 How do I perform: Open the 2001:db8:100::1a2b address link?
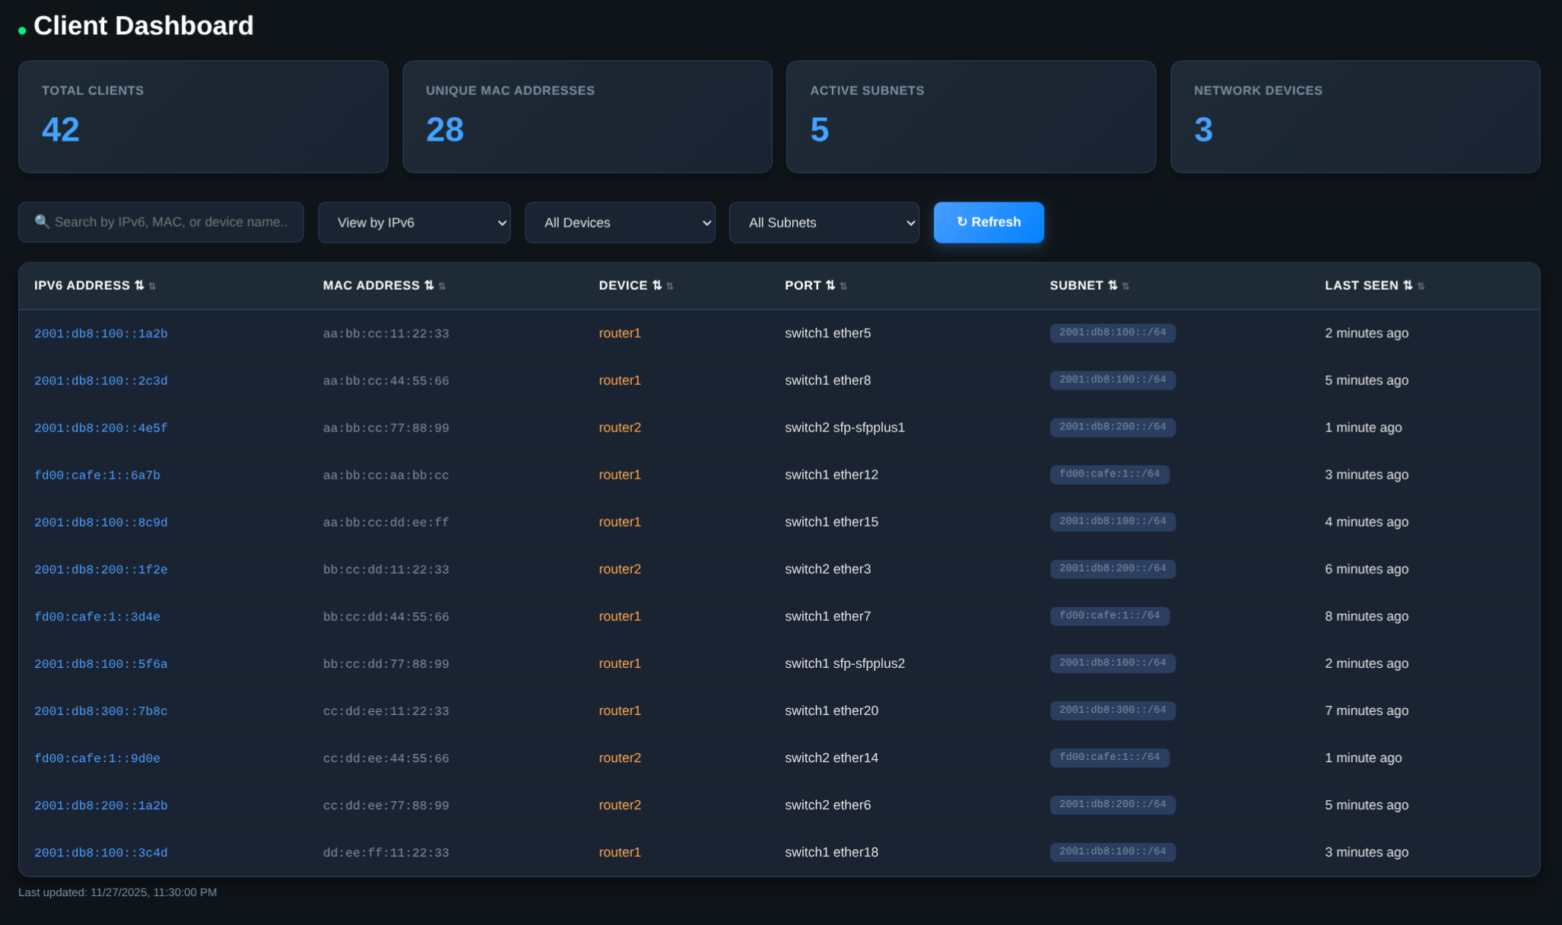101,333
